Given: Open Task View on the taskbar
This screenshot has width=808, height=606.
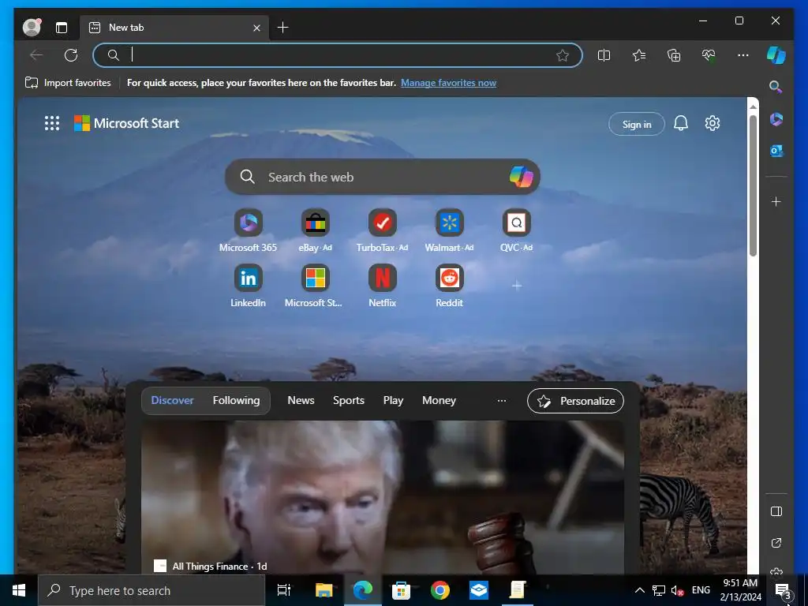Looking at the screenshot, I should point(284,590).
